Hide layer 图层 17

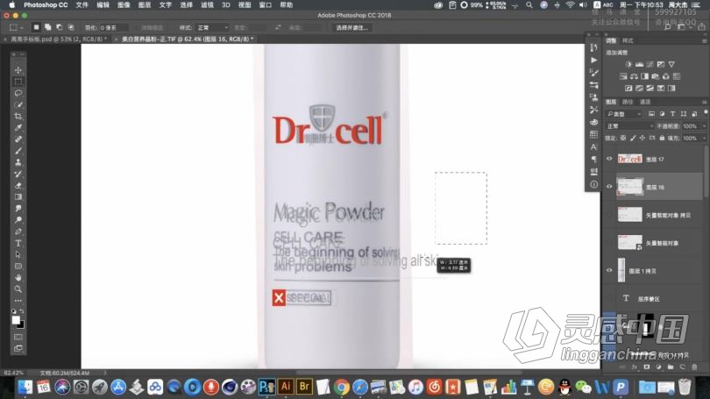tap(609, 159)
